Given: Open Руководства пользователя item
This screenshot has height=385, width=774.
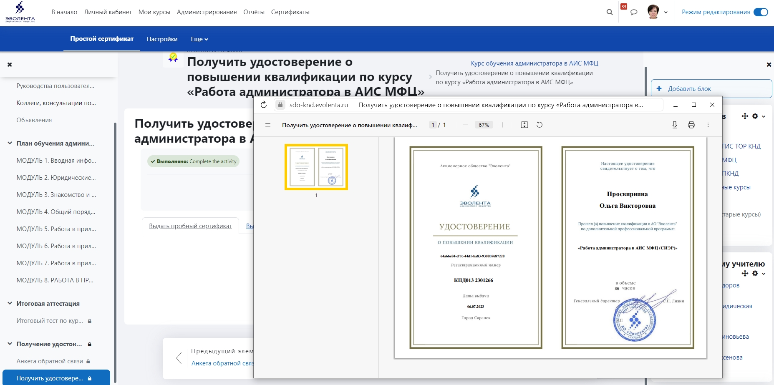Looking at the screenshot, I should (x=55, y=86).
